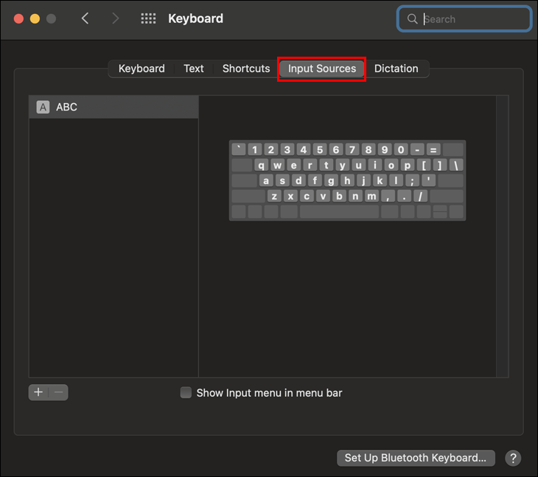538x477 pixels.
Task: Click the A icon beside ABC
Action: pyautogui.click(x=43, y=107)
